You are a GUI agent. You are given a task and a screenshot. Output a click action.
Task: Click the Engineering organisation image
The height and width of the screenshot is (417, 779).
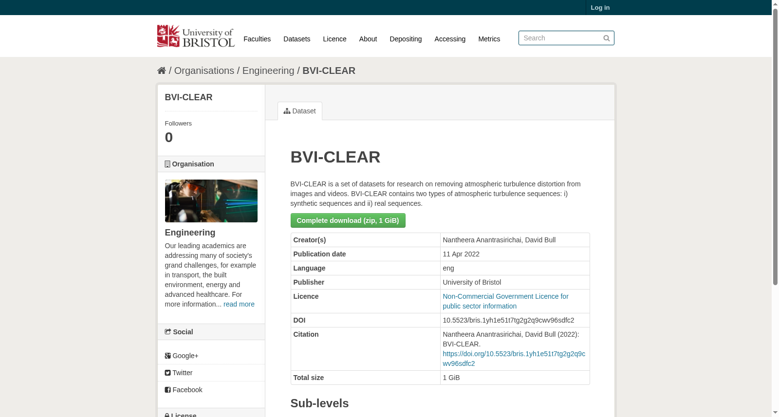click(211, 201)
